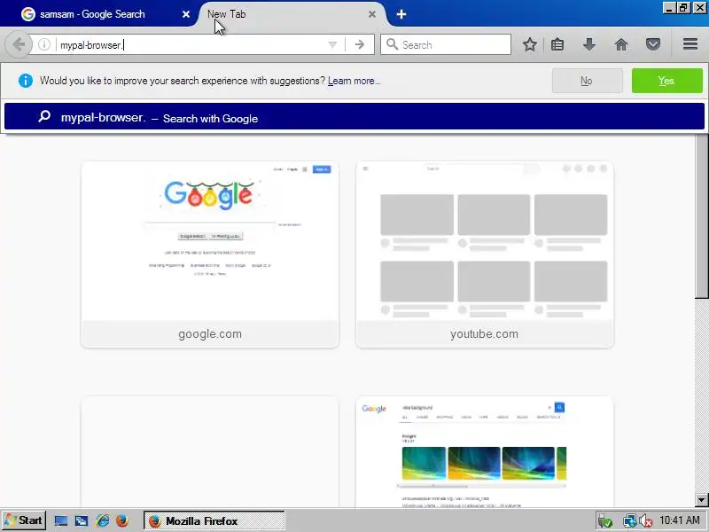Screen dimensions: 709x532
Task: Focus the address bar with mypal-browser text
Action: click(190, 45)
